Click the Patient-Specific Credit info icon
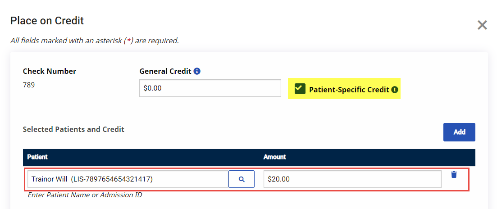Image resolution: width=497 pixels, height=209 pixels. [x=395, y=90]
